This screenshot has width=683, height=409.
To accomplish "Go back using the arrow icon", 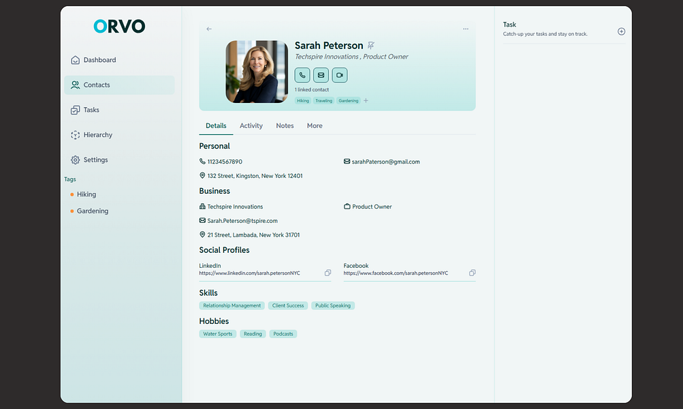I will click(x=209, y=29).
